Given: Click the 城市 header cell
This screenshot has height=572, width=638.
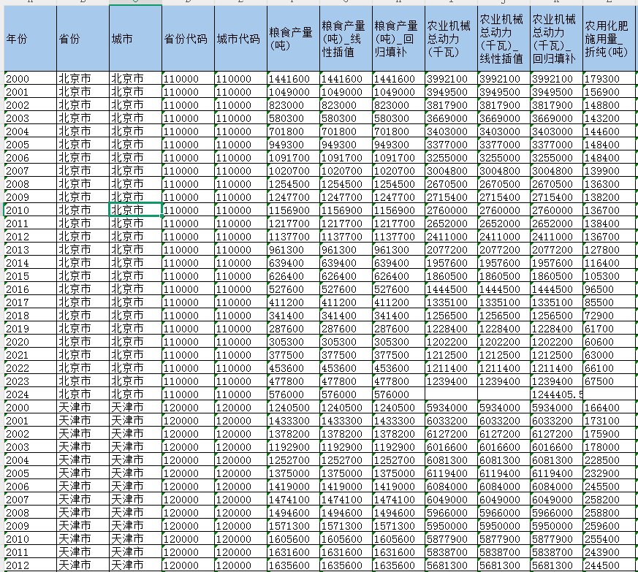Looking at the screenshot, I should tap(135, 39).
